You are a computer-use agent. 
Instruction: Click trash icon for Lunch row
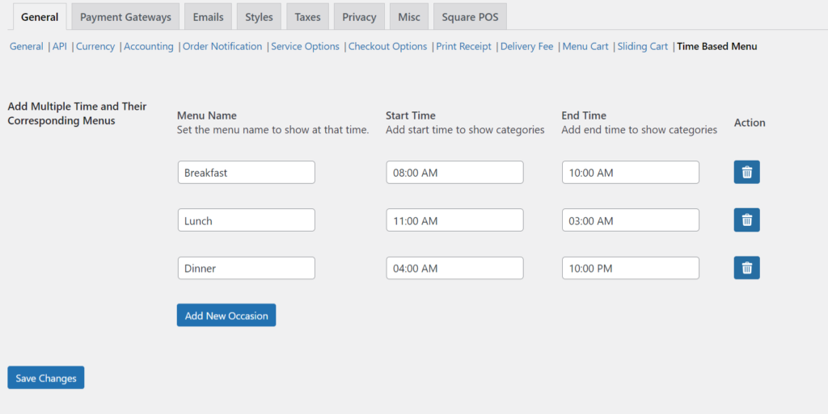coord(746,220)
